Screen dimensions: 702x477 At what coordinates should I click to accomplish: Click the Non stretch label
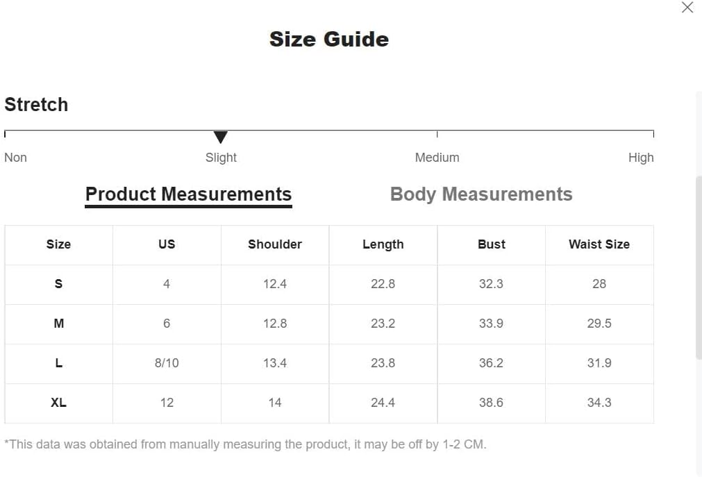[15, 158]
